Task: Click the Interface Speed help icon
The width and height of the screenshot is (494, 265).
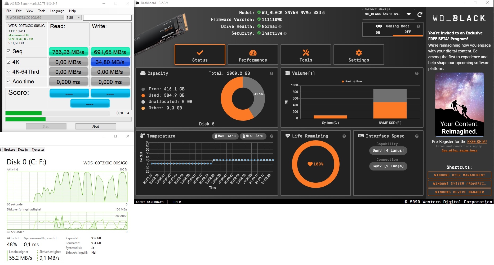Action: coord(417,136)
